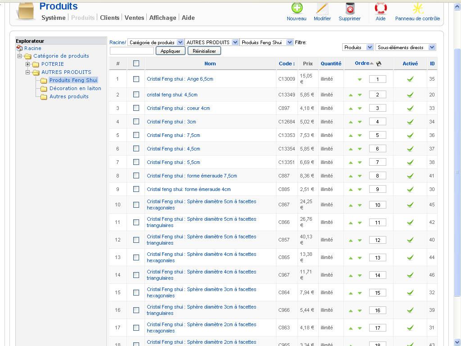The width and height of the screenshot is (461, 346).
Task: Toggle active checkmark for product C966
Action: (410, 310)
